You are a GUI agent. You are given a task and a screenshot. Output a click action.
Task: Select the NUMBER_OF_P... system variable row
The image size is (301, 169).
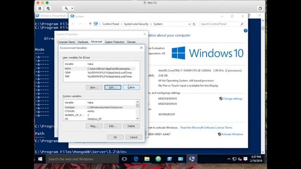(100, 115)
